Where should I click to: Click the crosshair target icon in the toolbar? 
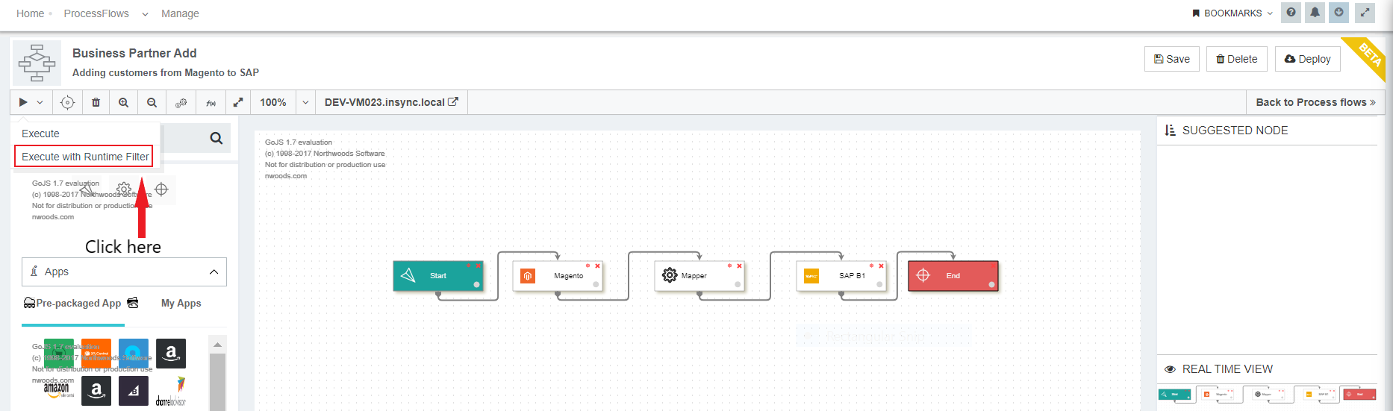(67, 102)
